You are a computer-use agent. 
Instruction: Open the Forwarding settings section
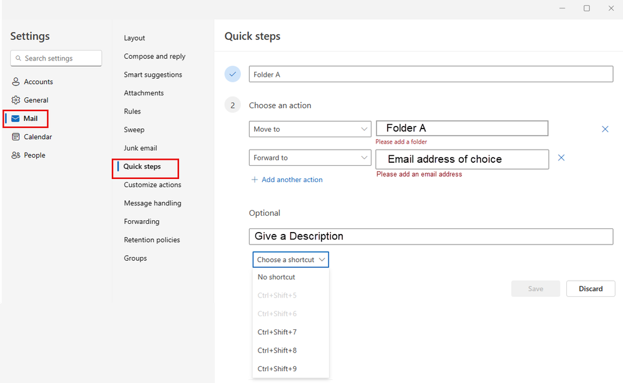pyautogui.click(x=142, y=221)
